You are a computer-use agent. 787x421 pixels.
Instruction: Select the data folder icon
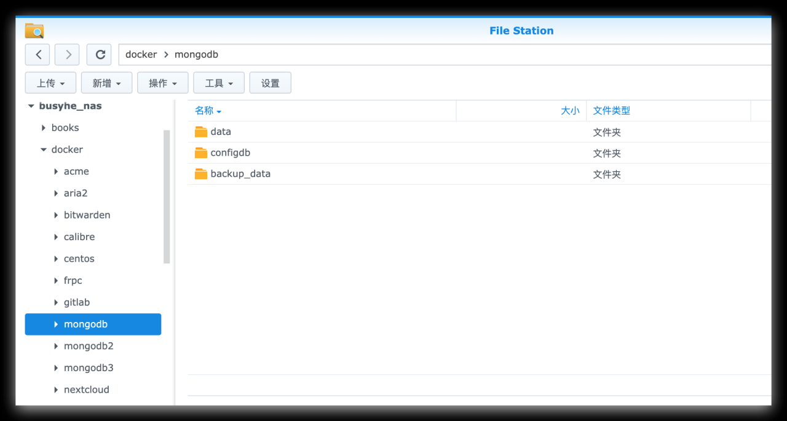click(x=201, y=132)
